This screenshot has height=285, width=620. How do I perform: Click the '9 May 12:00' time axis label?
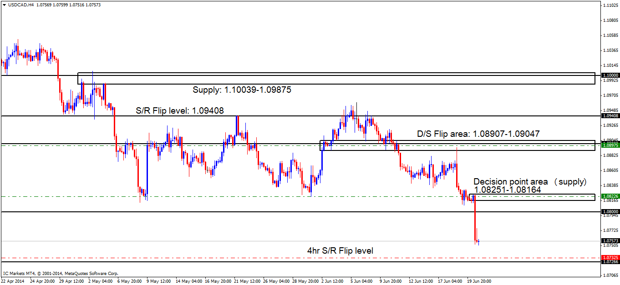pos(160,281)
